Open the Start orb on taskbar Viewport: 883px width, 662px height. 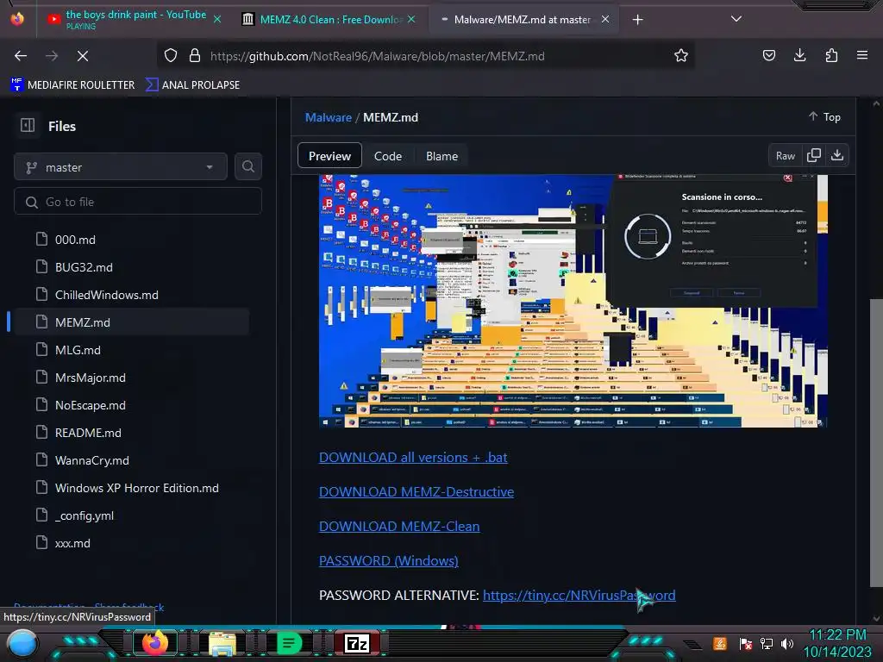click(22, 643)
